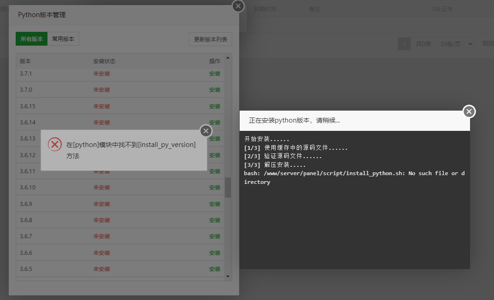494x300 pixels.
Task: Select the 3.6.5 version cell
Action: click(x=26, y=269)
